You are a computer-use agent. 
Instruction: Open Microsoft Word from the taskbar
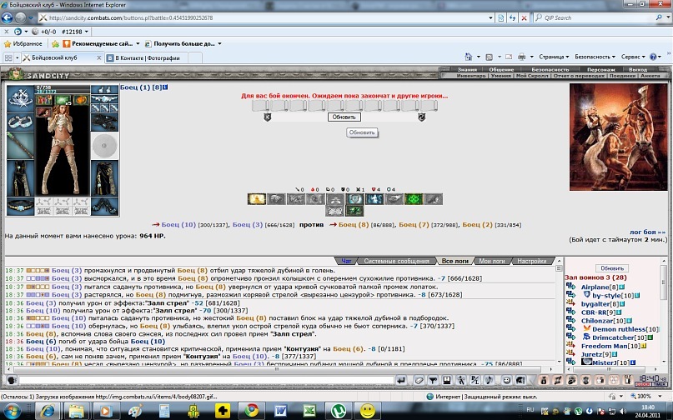(x=281, y=411)
